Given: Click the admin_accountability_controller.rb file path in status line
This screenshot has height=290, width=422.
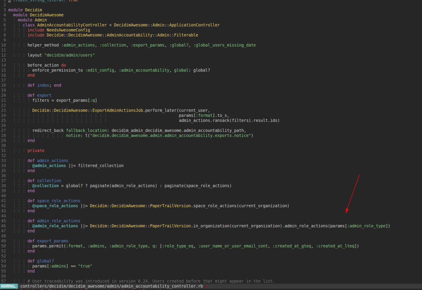Looking at the screenshot, I should point(112,286).
